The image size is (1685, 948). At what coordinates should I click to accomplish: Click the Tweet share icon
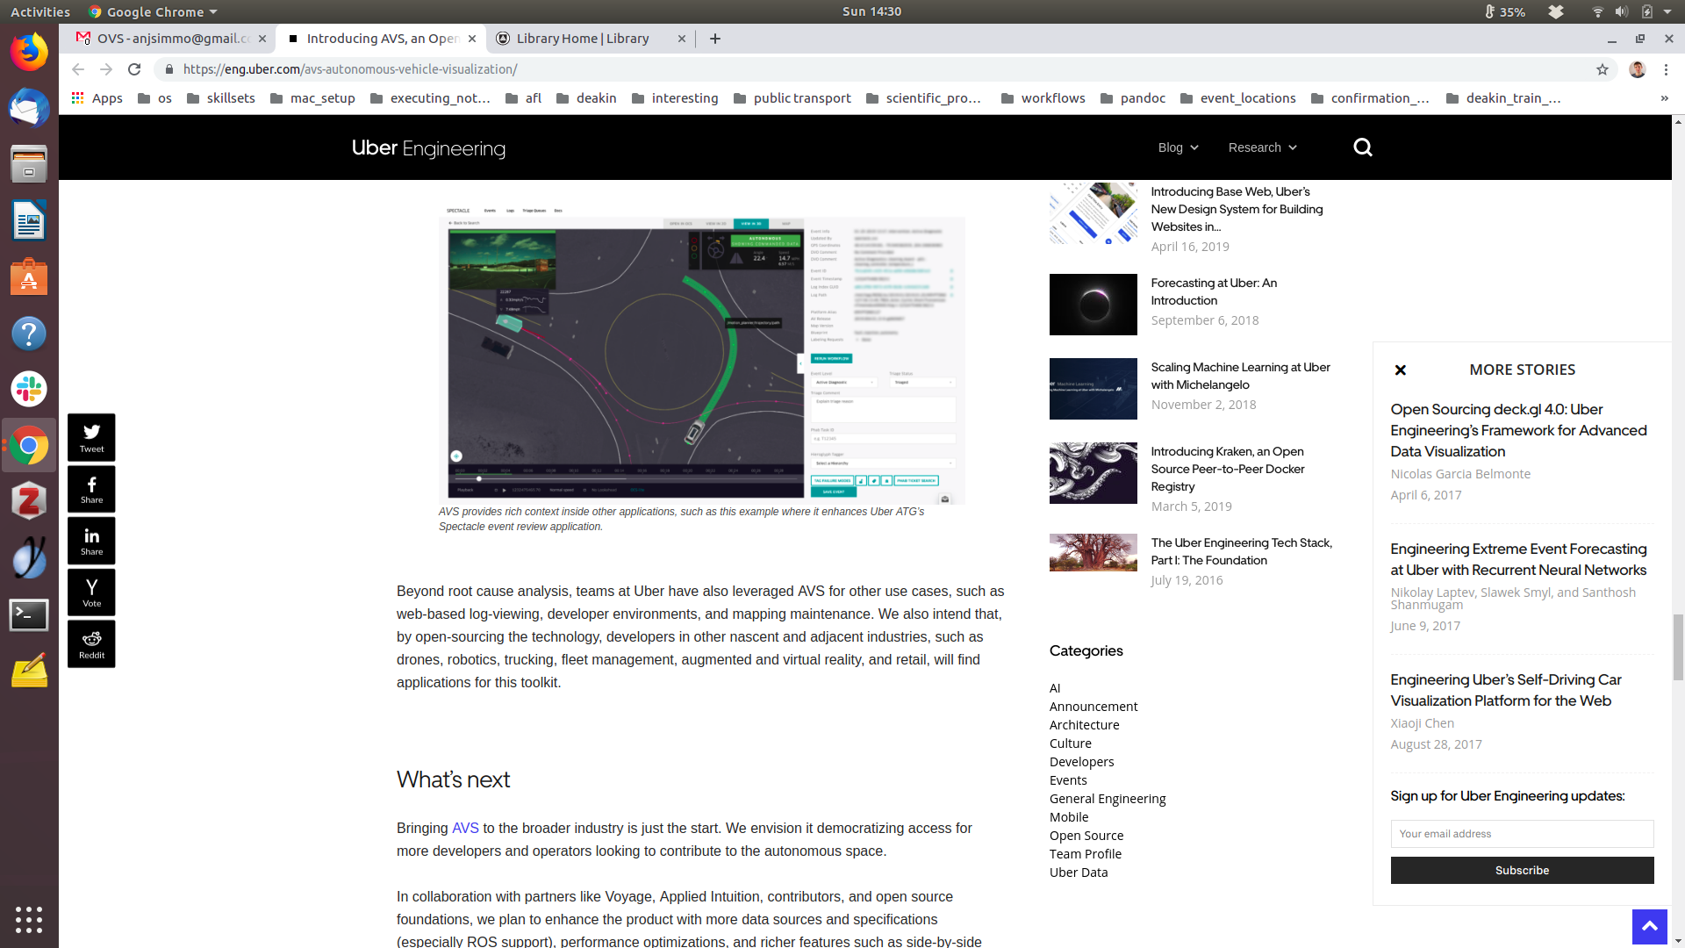(91, 437)
